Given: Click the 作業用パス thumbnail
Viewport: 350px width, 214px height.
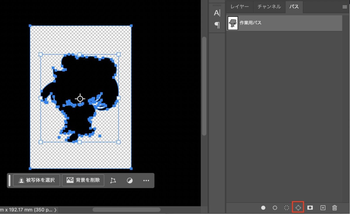Looking at the screenshot, I should (233, 23).
